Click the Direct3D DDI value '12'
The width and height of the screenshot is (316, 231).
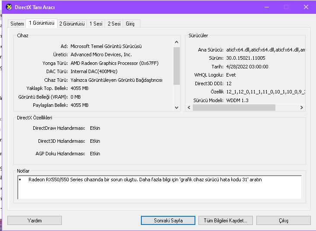(x=229, y=83)
